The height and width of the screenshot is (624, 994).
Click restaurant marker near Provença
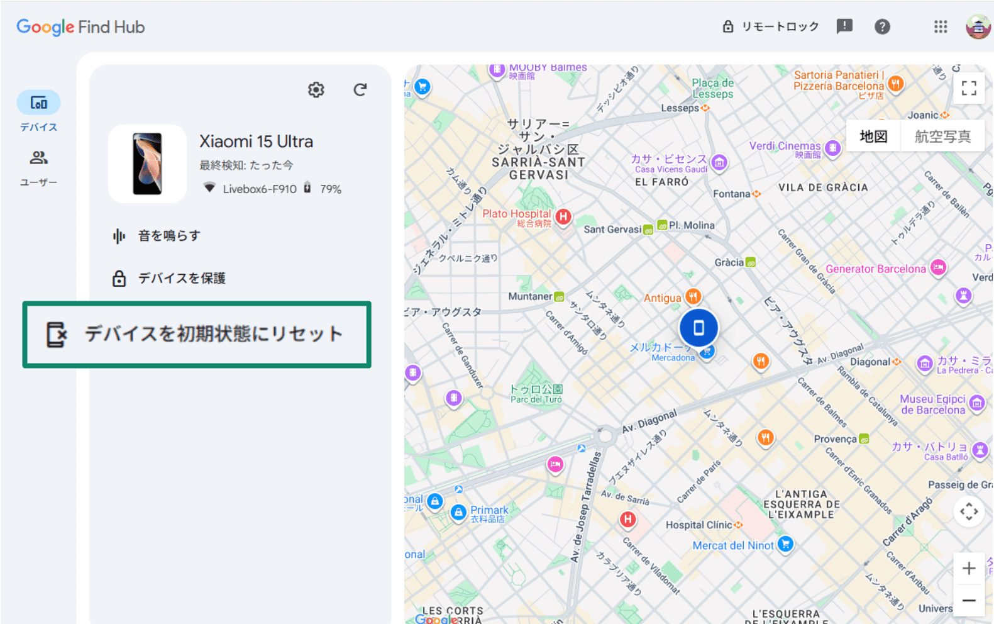(x=765, y=437)
